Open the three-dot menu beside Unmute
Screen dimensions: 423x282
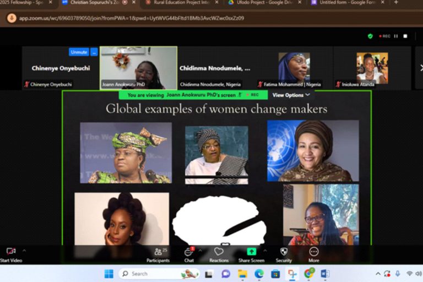(x=94, y=52)
